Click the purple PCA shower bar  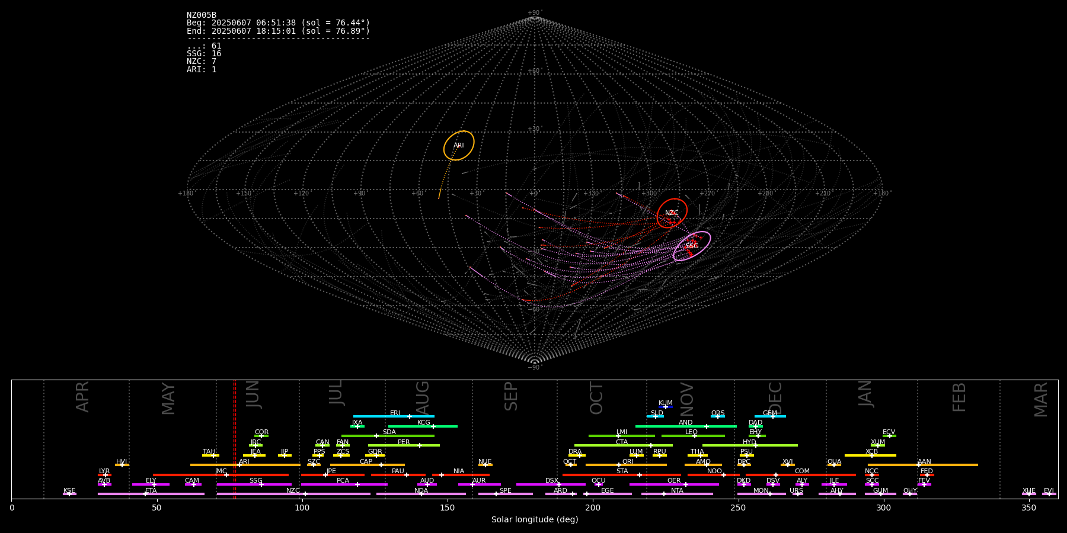344,484
